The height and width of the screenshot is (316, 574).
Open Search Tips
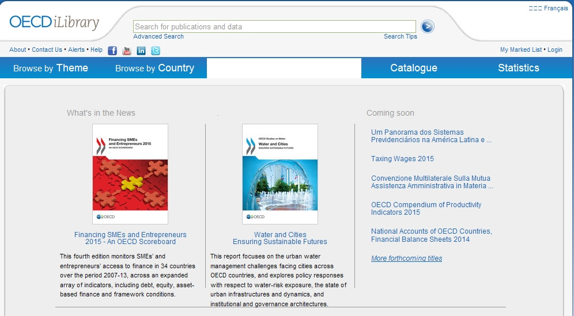click(x=401, y=36)
